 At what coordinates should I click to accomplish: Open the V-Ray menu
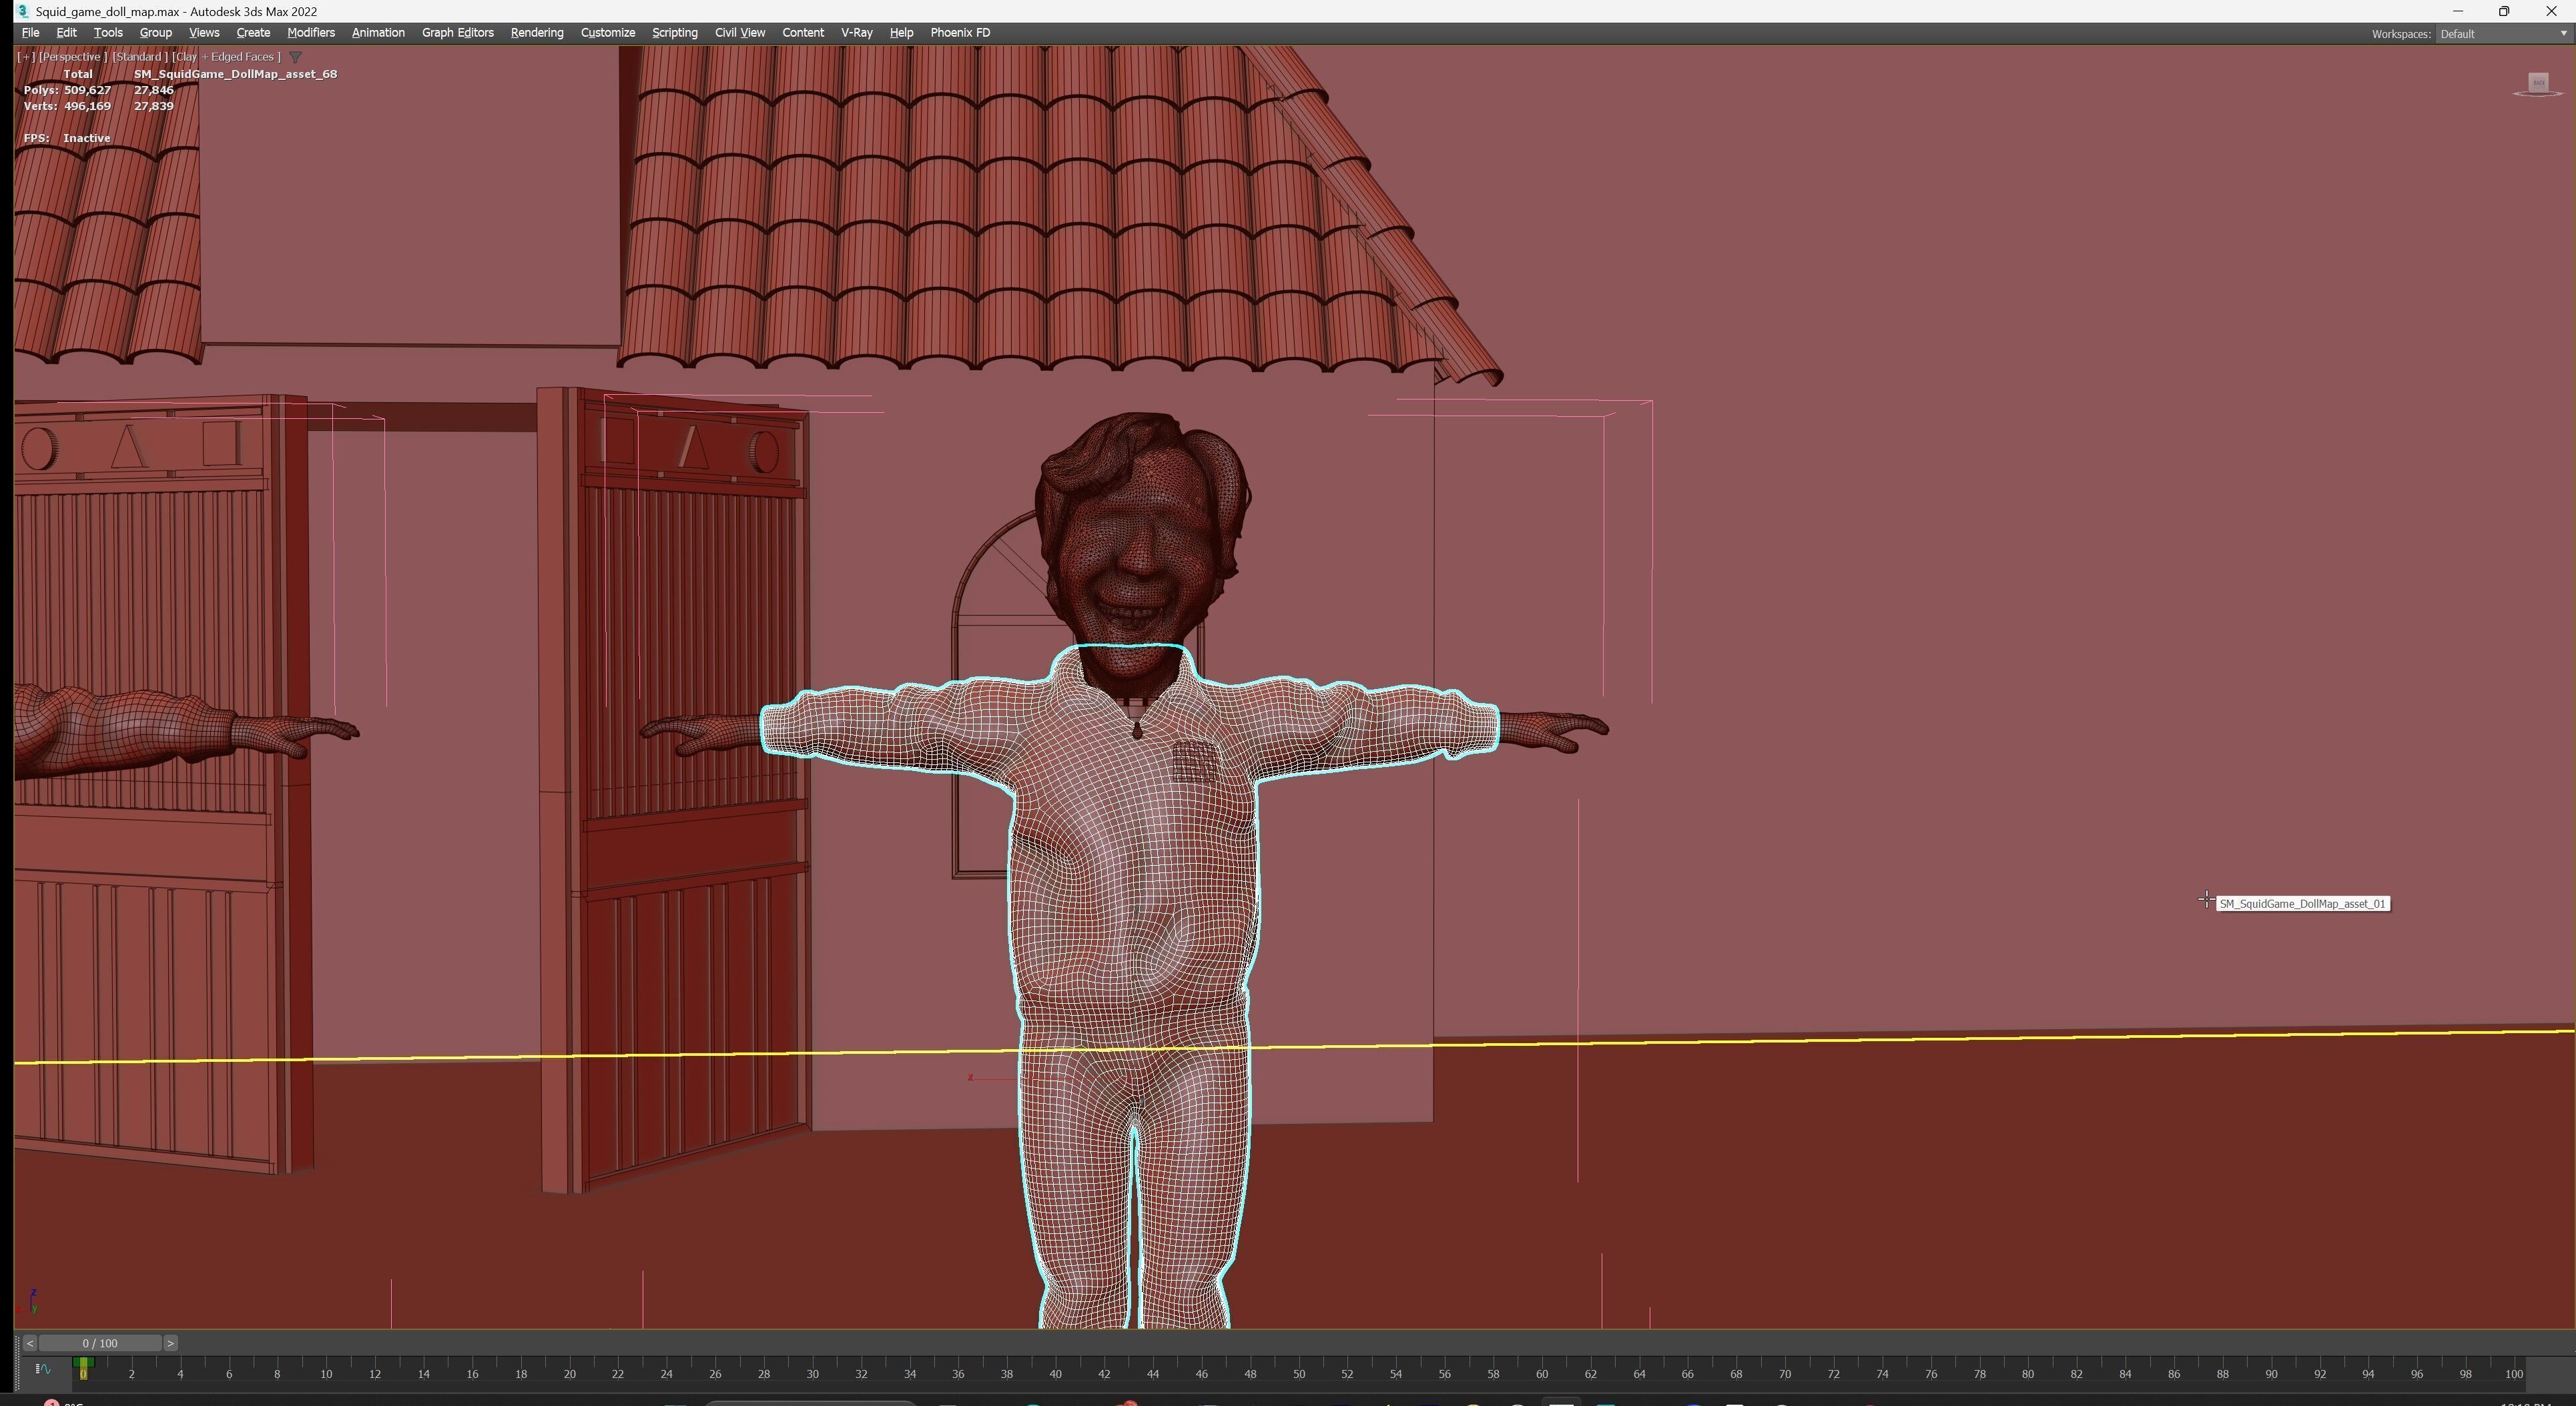[856, 33]
